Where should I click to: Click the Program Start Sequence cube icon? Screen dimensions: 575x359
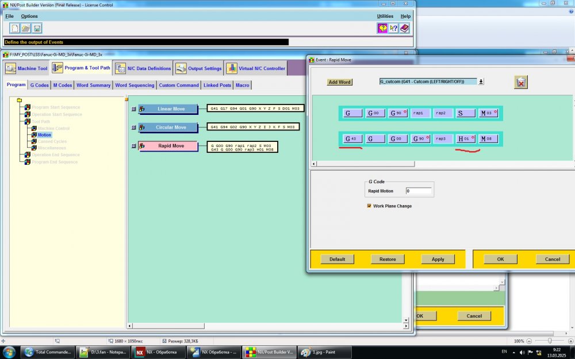(28, 107)
